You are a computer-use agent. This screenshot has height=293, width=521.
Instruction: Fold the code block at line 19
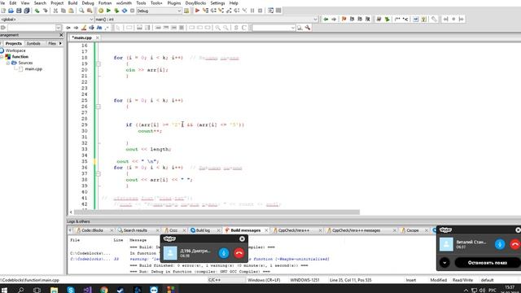point(98,63)
